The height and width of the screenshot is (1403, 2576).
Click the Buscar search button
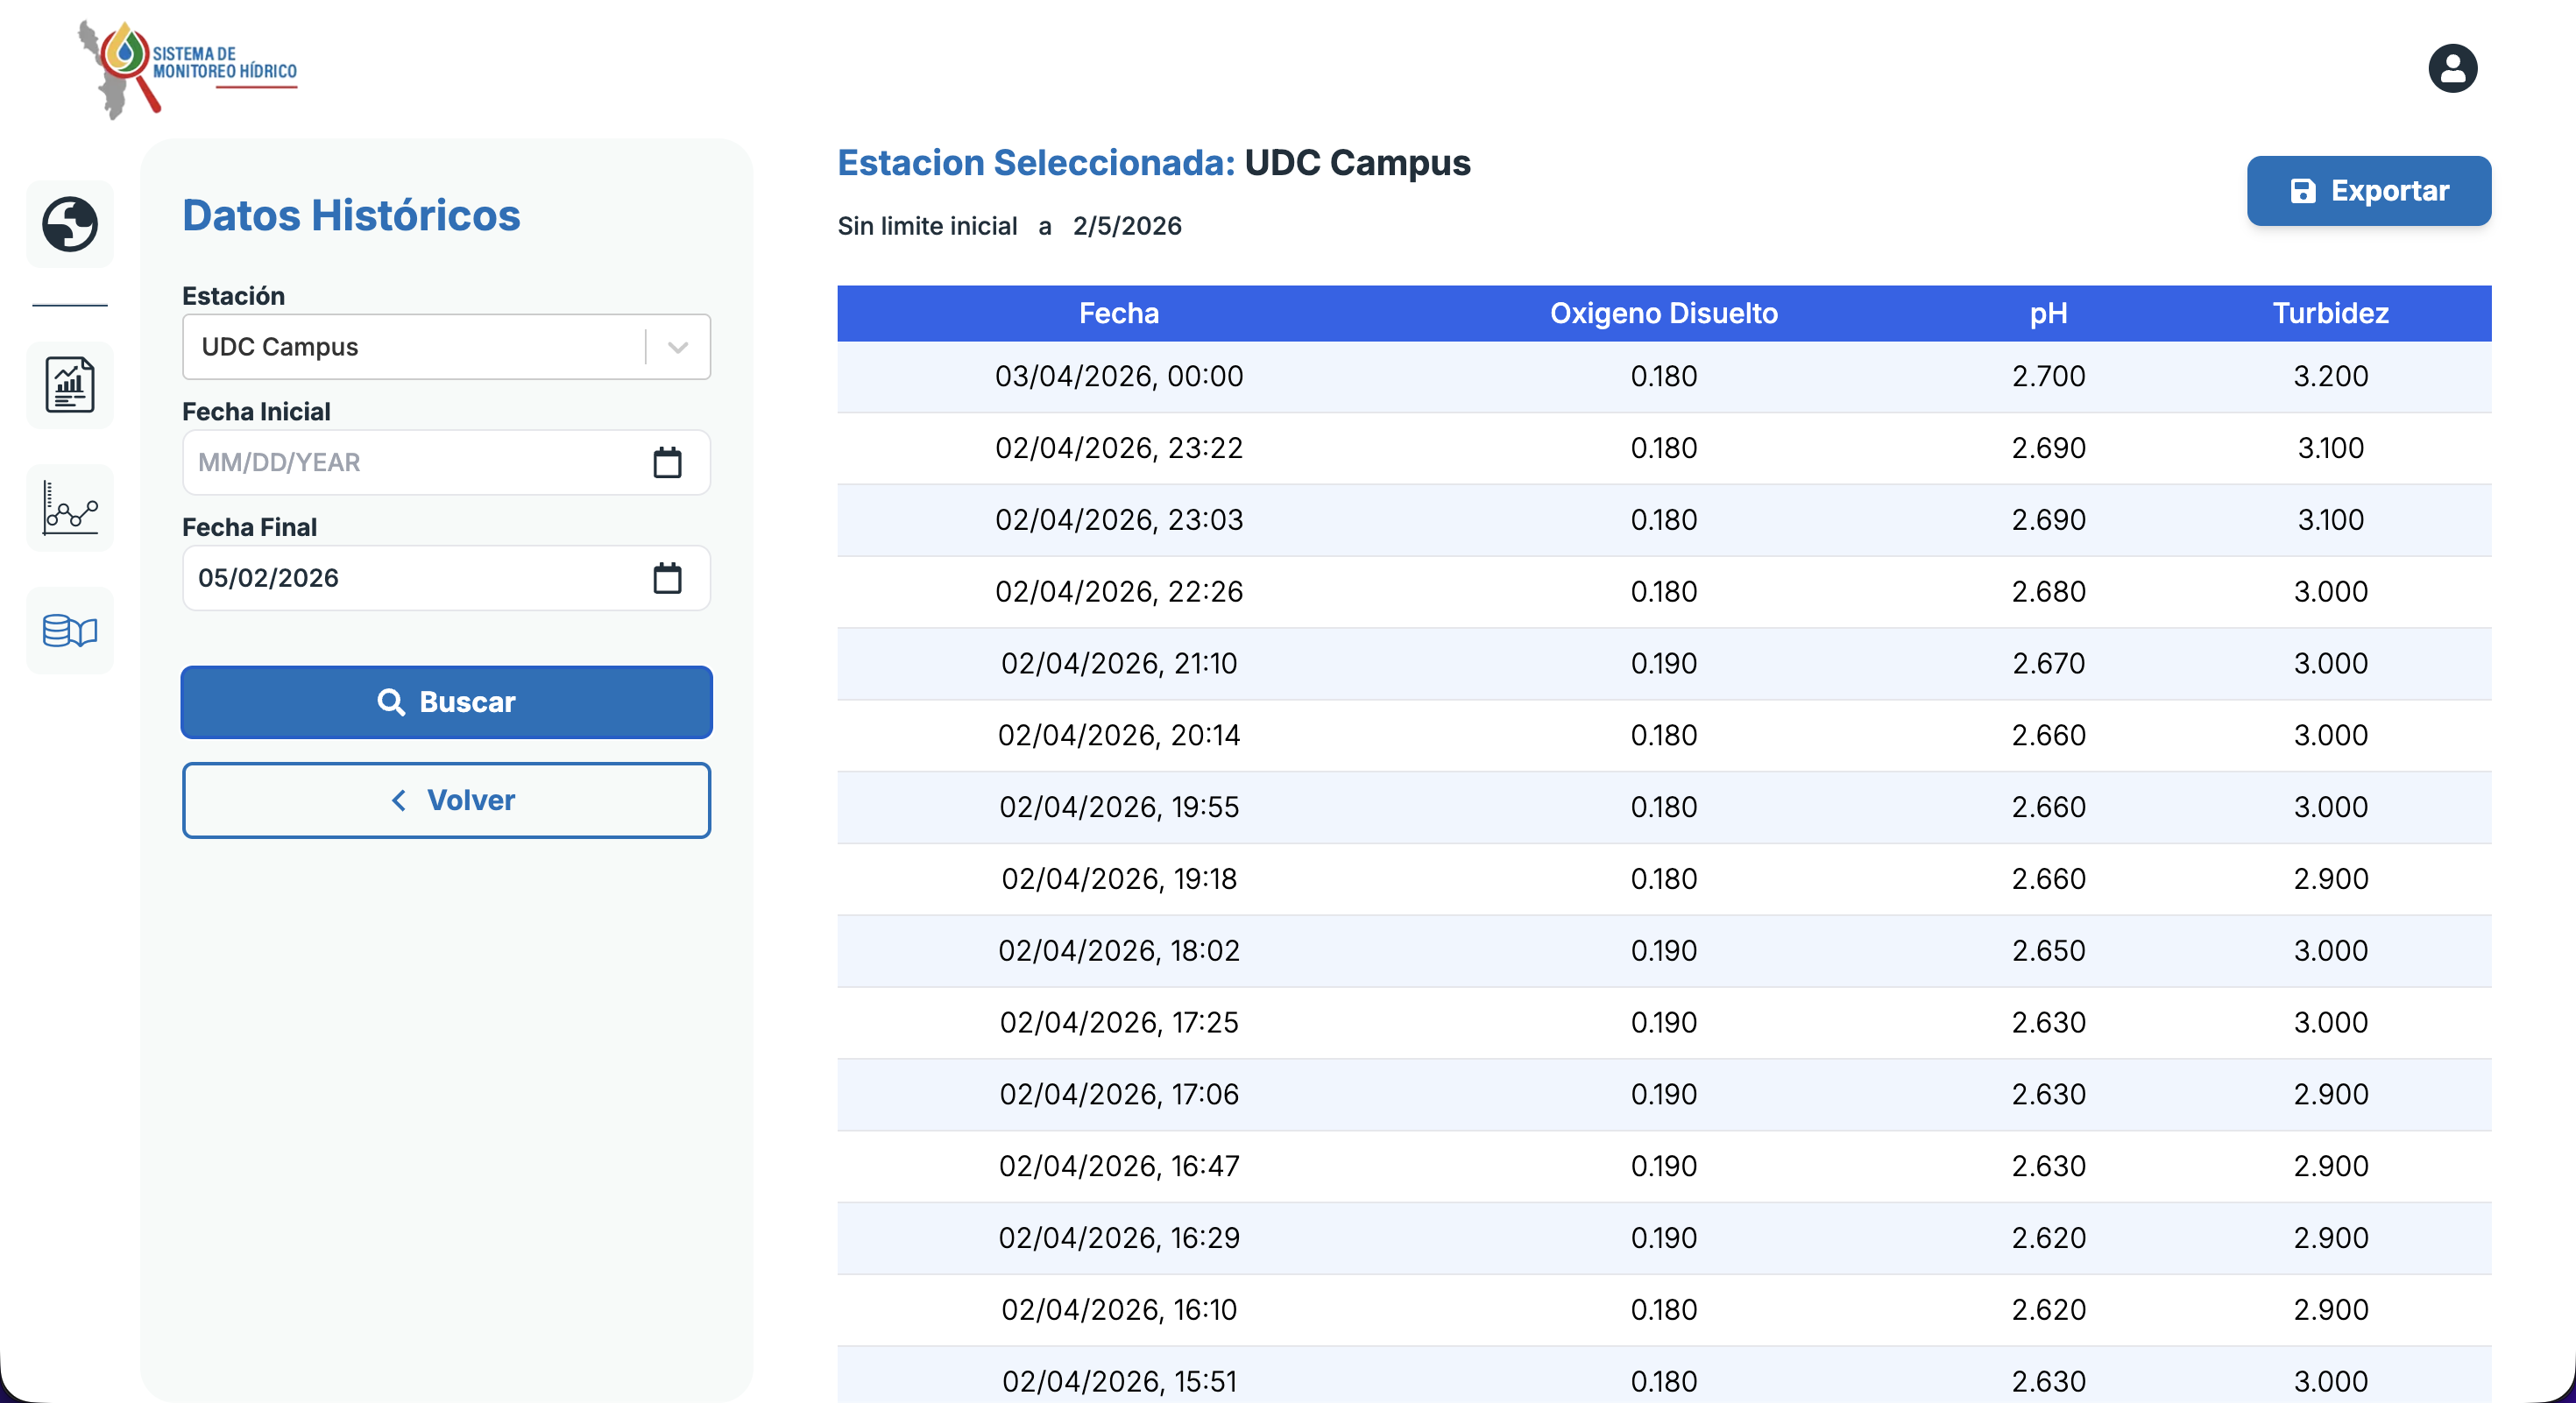pyautogui.click(x=446, y=702)
